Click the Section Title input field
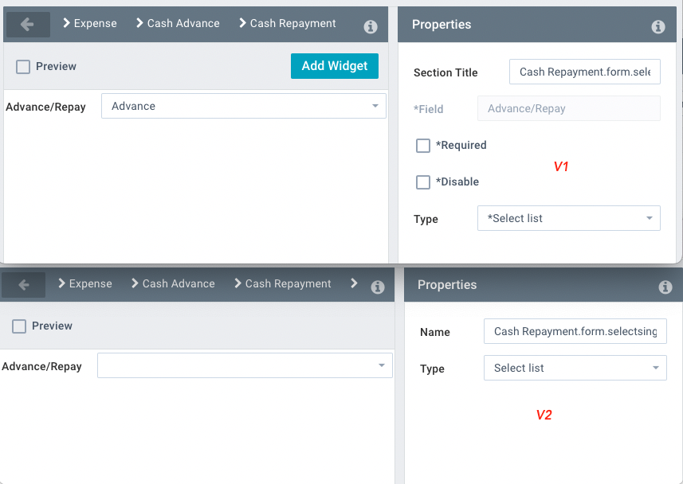This screenshot has width=683, height=484. [x=584, y=72]
